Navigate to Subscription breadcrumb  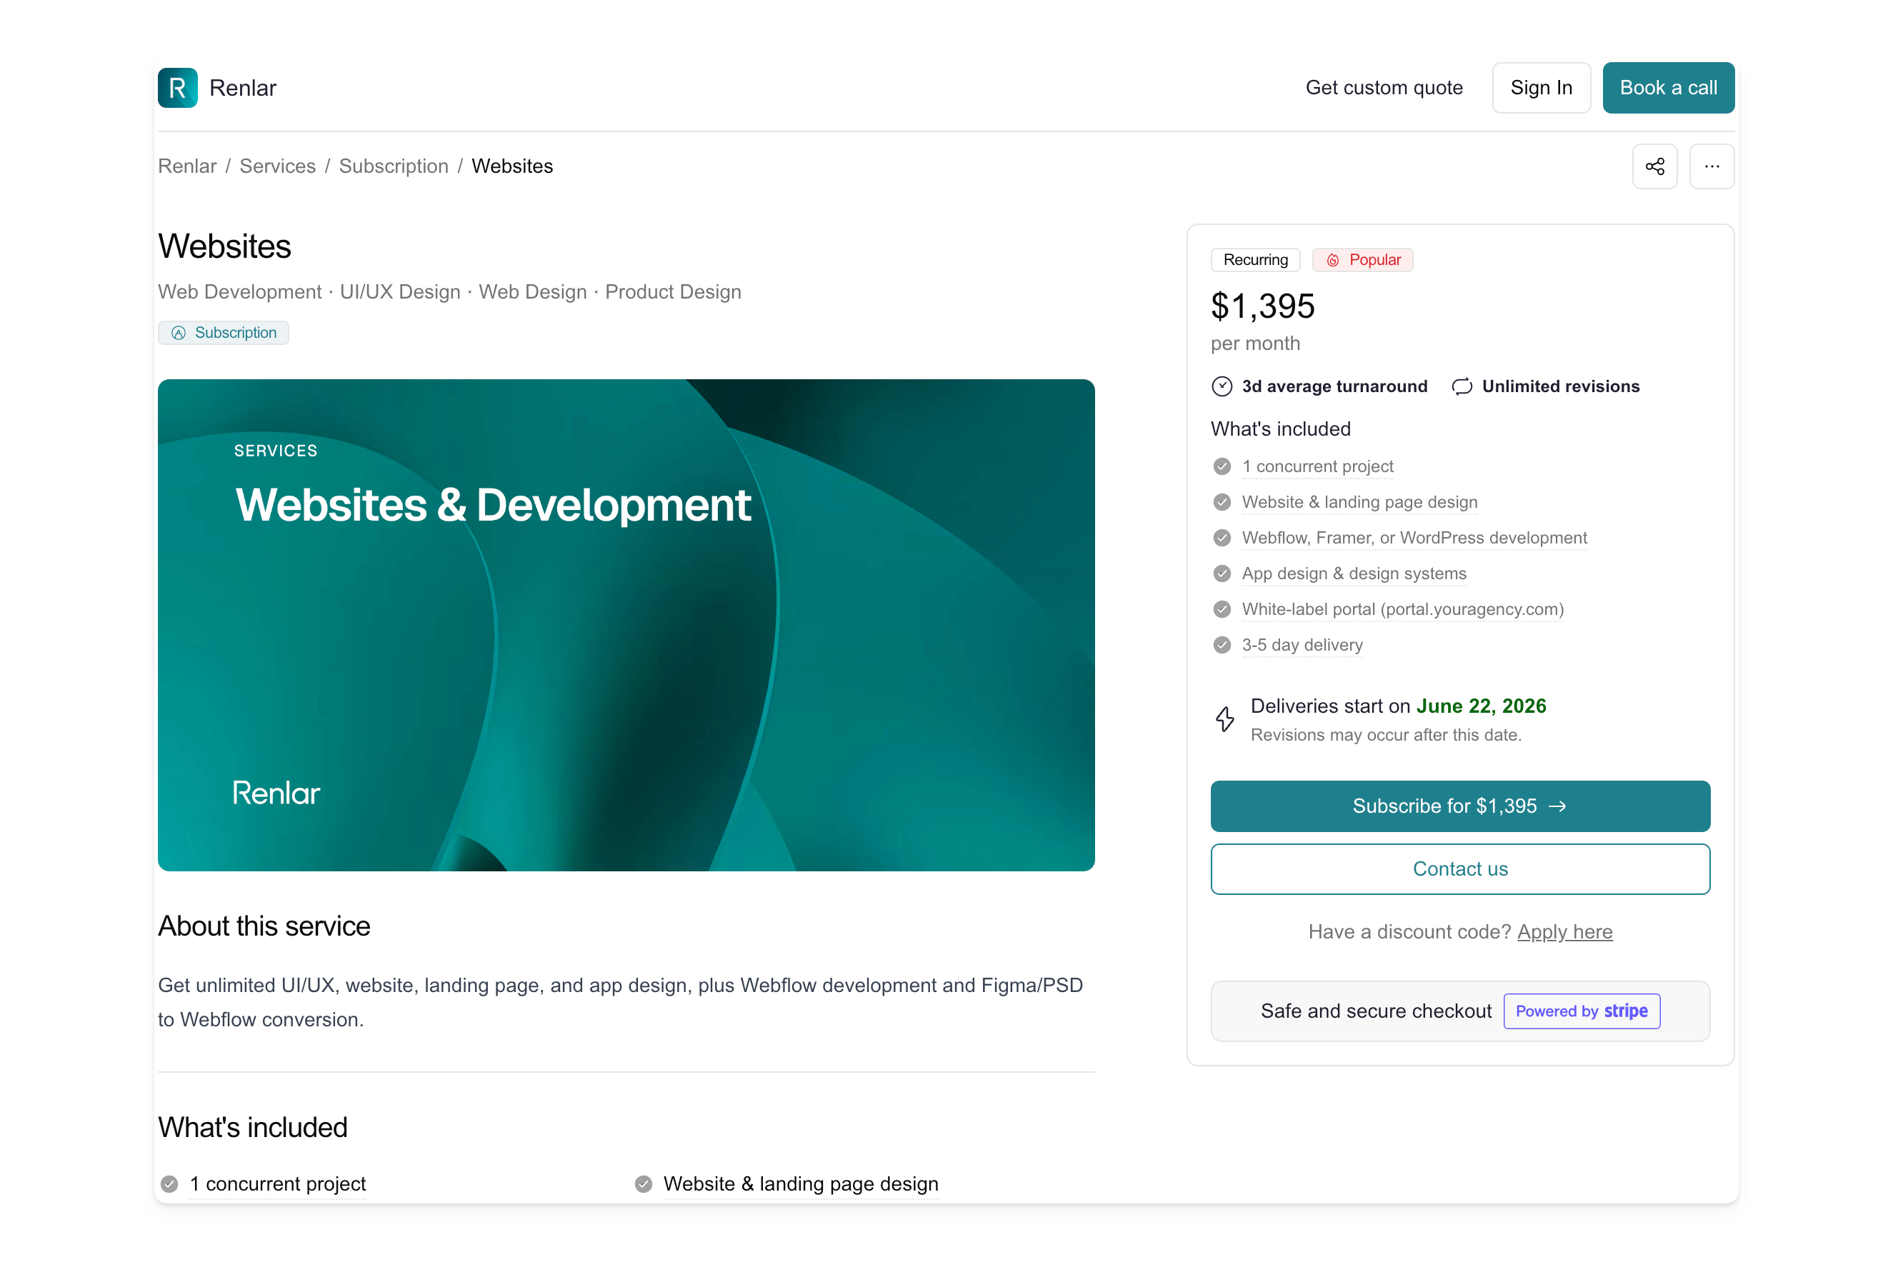(x=394, y=166)
